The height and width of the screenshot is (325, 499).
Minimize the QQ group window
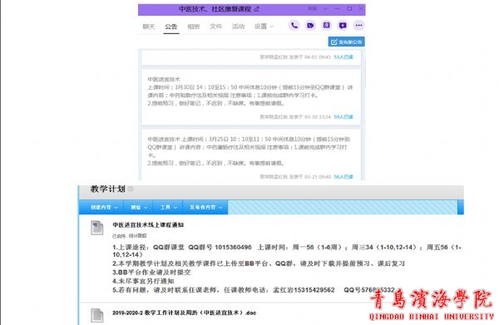pos(338,8)
